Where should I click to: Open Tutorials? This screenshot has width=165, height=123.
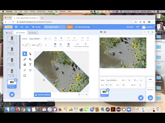[x=36, y=27]
